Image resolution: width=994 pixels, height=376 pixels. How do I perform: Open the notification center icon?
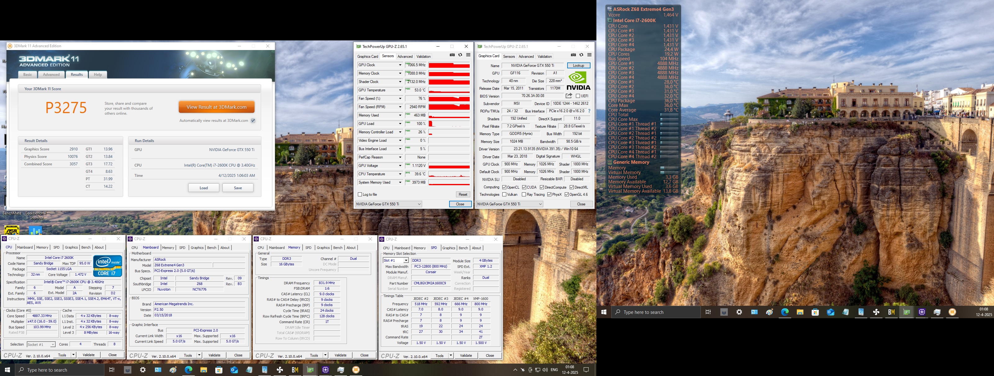[586, 370]
